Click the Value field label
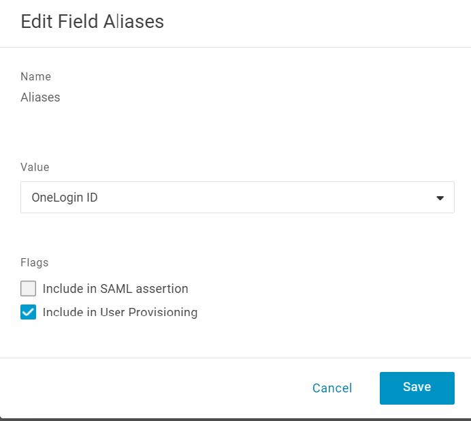 point(35,167)
